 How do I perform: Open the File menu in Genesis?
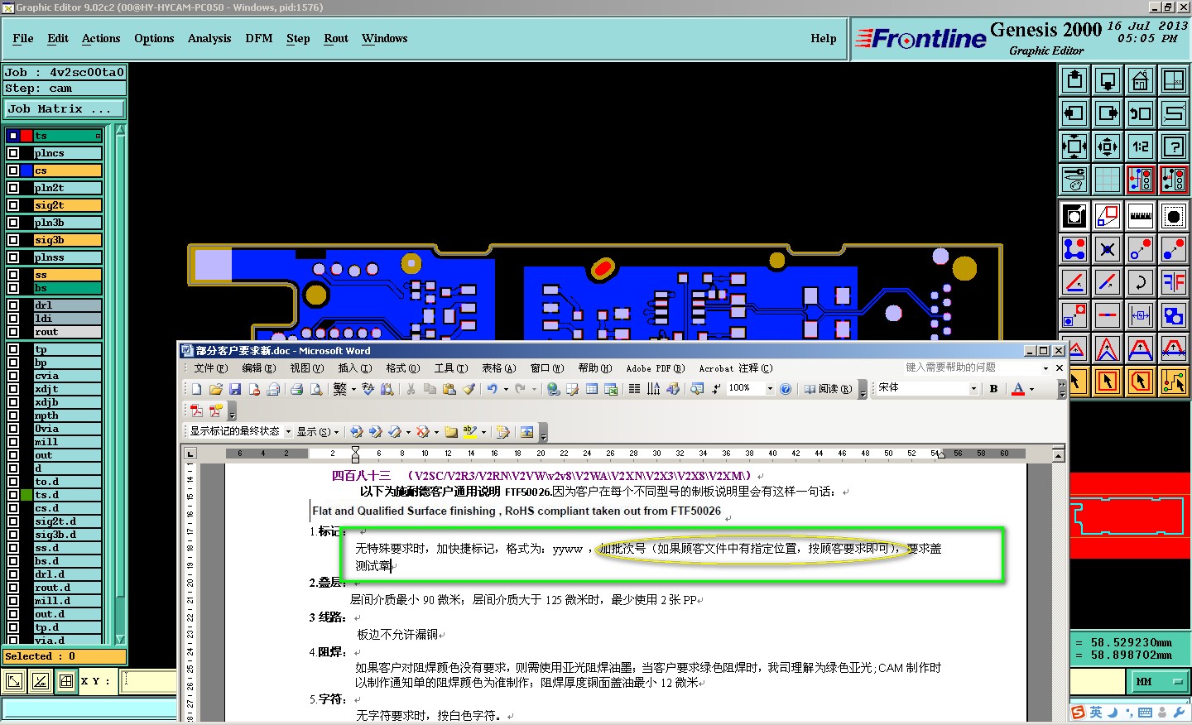[x=23, y=38]
